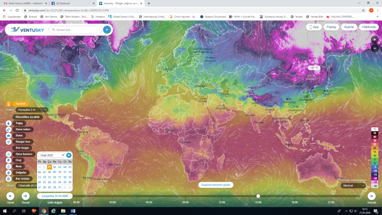382x215 pixels.
Task: Open a new browser tab
Action: pos(149,3)
